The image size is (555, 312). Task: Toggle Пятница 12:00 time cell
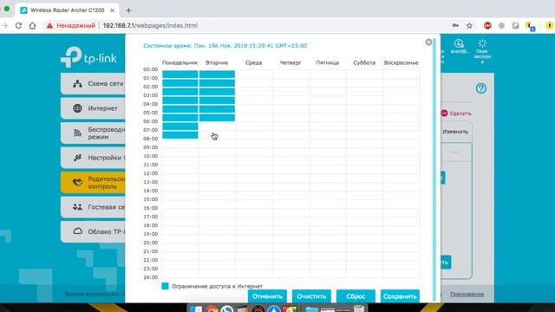[328, 179]
